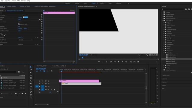Click the Effects panel search field

173,9
